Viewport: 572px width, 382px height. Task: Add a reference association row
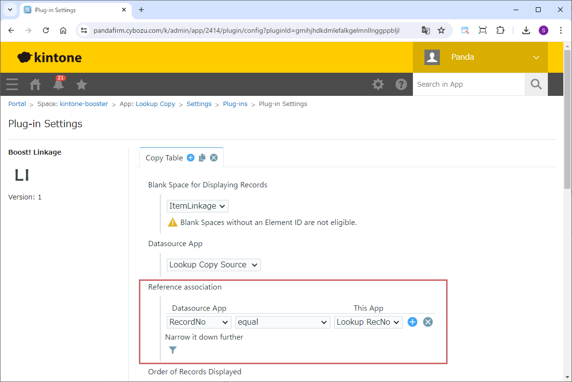[x=412, y=322]
